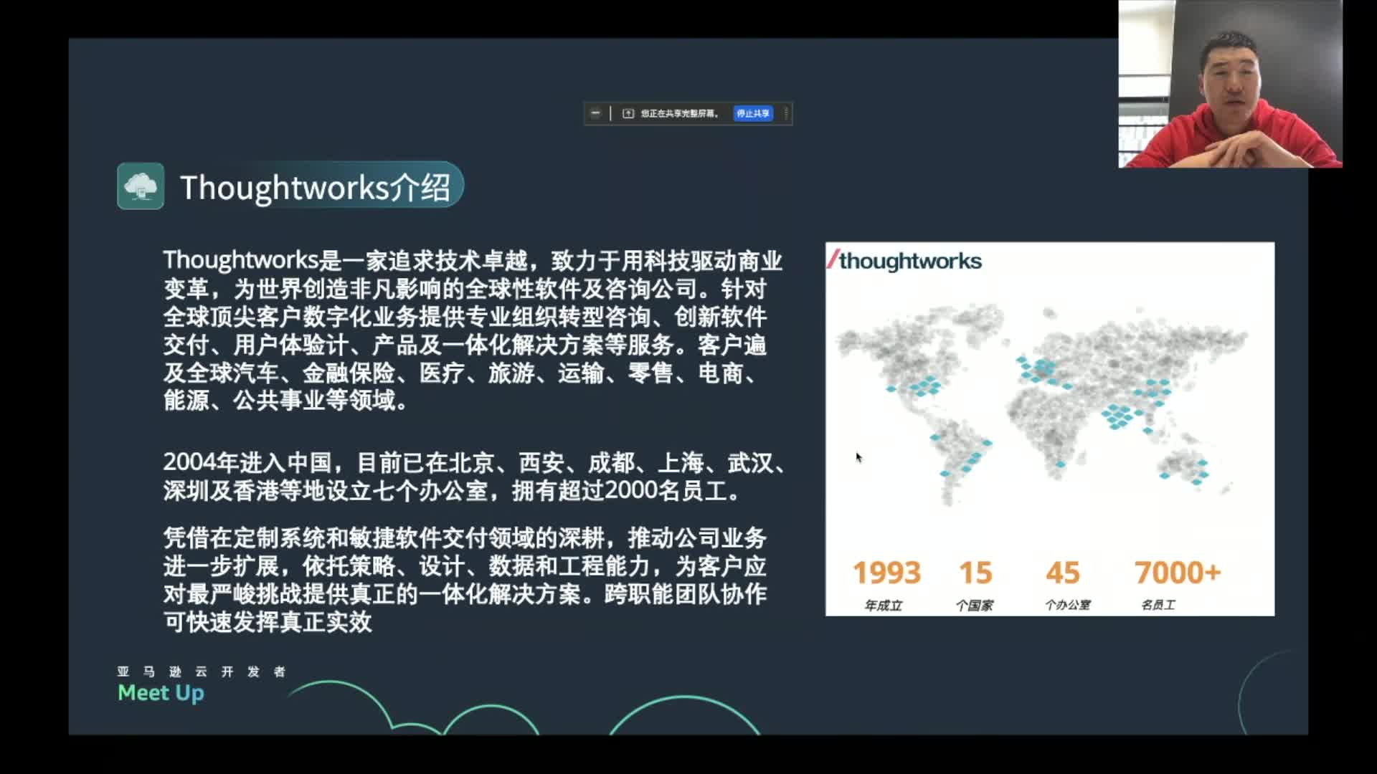Screen dimensions: 1377x774
Task: Click the line 能源、公共事业等领域
Action: coord(285,401)
